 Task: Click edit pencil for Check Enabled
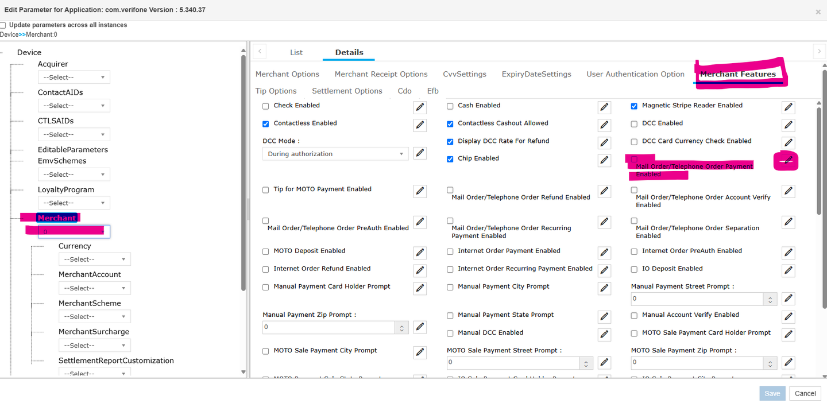[420, 107]
